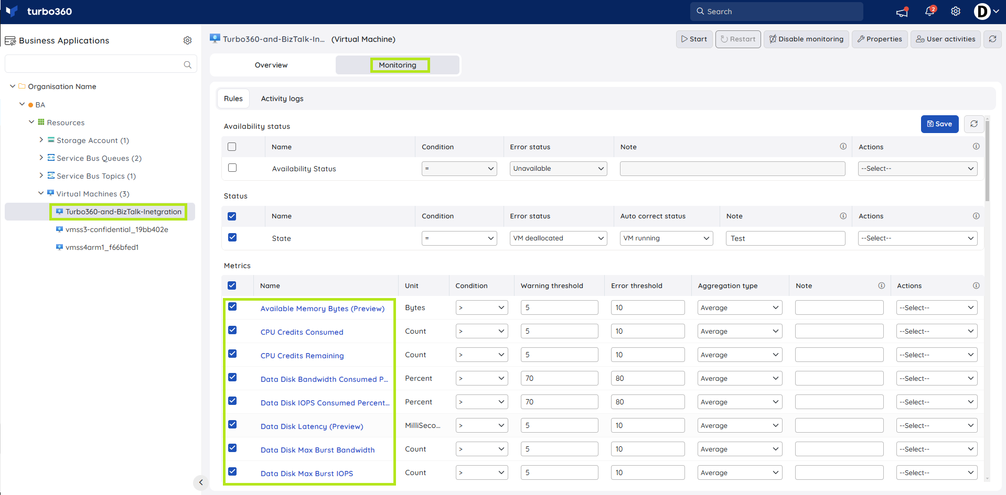Open the notifications bell icon
This screenshot has height=495, width=1006.
930,11
